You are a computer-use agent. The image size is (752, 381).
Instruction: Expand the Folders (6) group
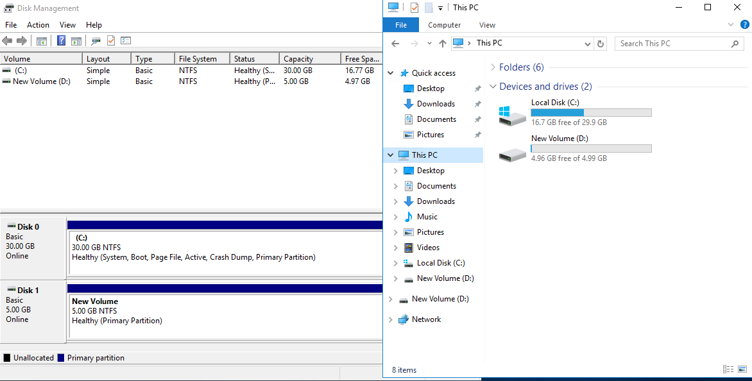pos(493,67)
